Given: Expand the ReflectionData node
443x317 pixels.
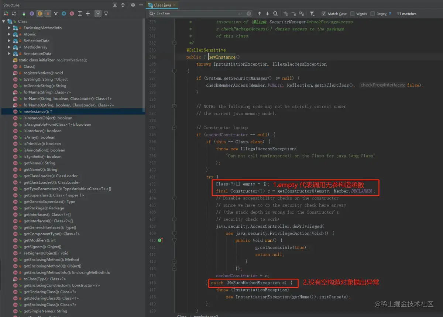Looking at the screenshot, I should click(x=9, y=41).
